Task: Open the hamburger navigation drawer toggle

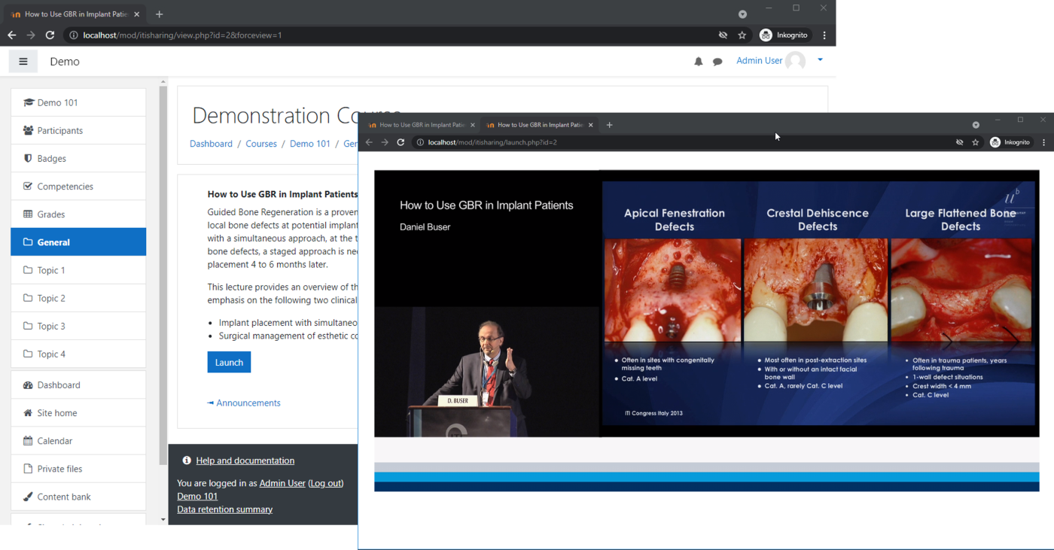Action: click(23, 62)
